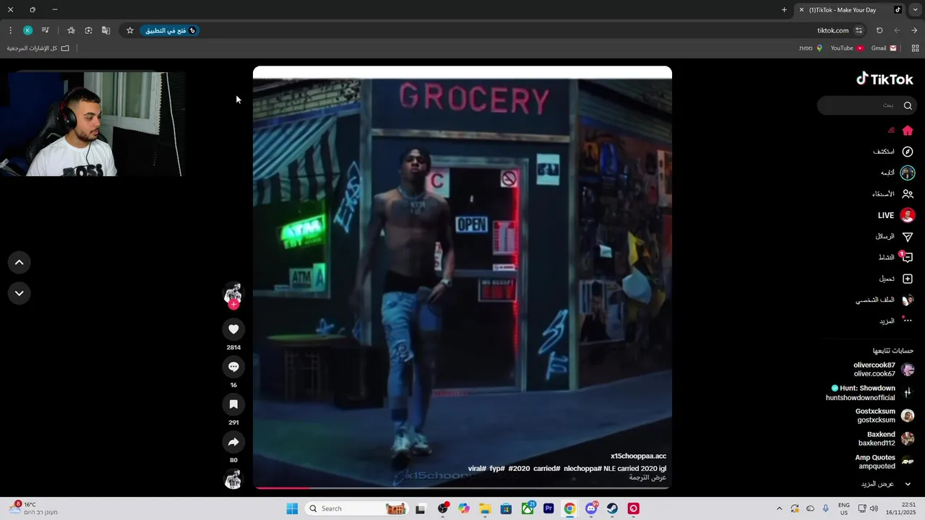Open followed account Hunt: Showdown
Image resolution: width=925 pixels, height=520 pixels.
click(871, 393)
